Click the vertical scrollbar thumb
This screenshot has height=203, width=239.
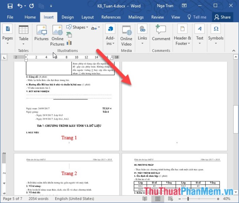pyautogui.click(x=236, y=119)
